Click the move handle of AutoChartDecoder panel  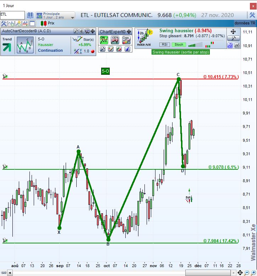93,31
